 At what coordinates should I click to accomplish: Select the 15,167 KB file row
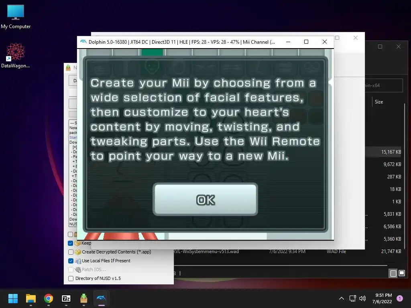click(383, 152)
